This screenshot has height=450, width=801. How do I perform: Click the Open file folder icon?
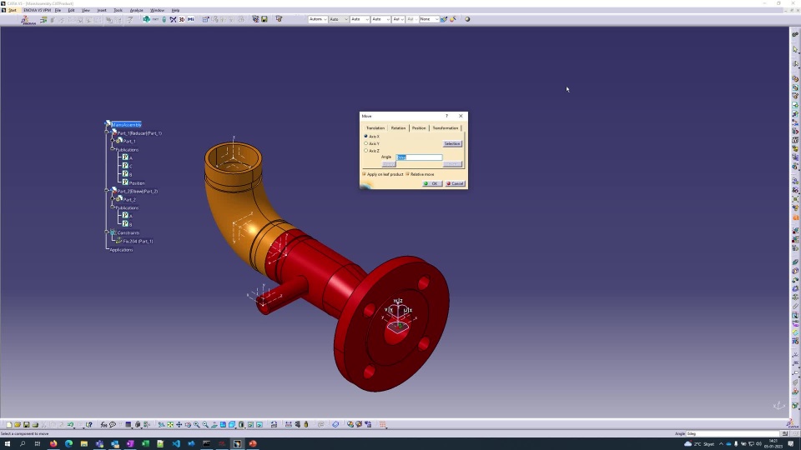18,424
